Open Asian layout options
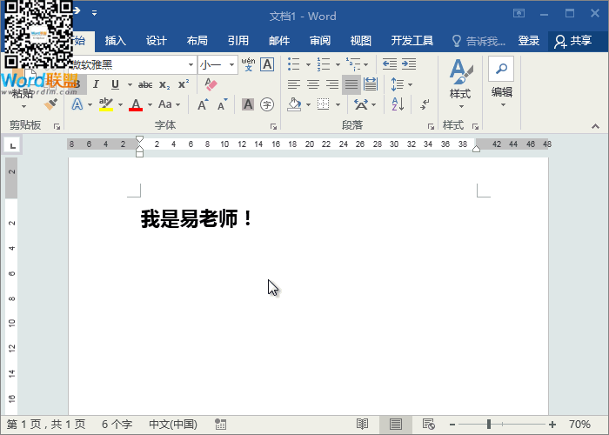The image size is (609, 435). coord(361,104)
